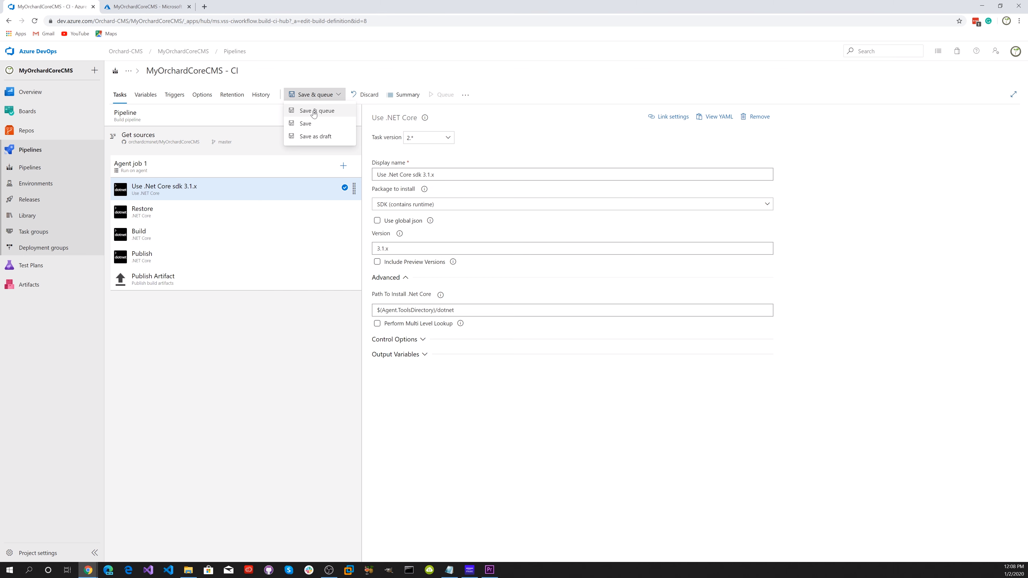Open Boards in the sidebar
Image resolution: width=1028 pixels, height=578 pixels.
(27, 111)
